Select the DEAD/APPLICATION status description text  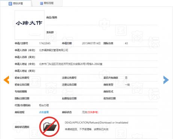pyautogui.click(x=96, y=122)
